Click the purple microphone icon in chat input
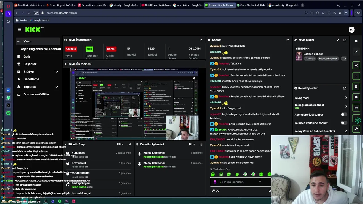The image size is (363, 204). (215, 182)
